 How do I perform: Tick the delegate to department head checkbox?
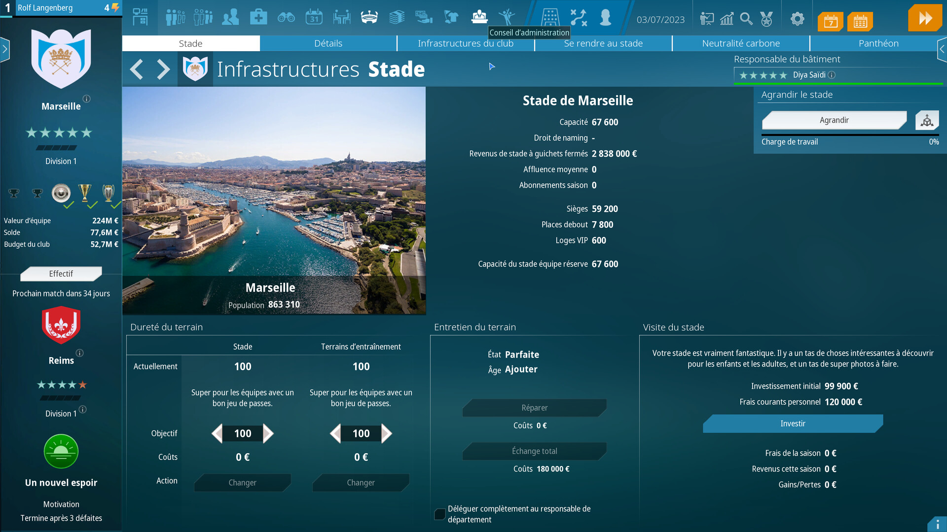tap(439, 514)
